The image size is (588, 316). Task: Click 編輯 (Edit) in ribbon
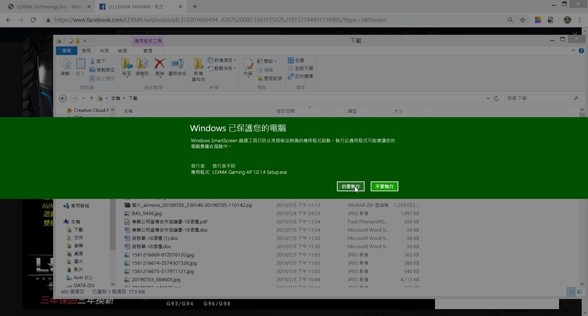click(x=265, y=70)
